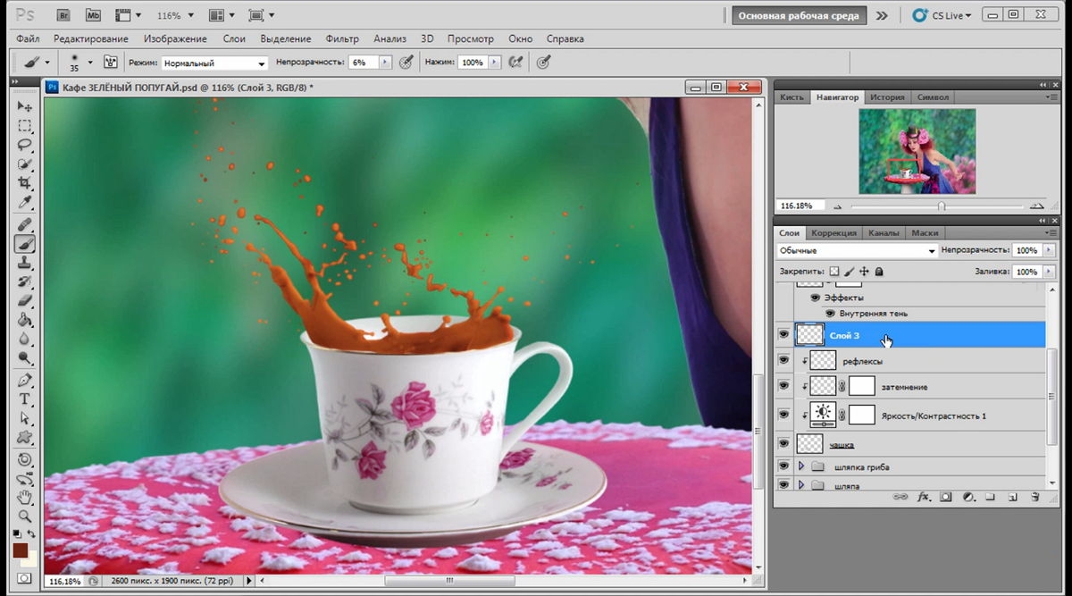
Task: Hide the чашка layer
Action: click(x=784, y=444)
